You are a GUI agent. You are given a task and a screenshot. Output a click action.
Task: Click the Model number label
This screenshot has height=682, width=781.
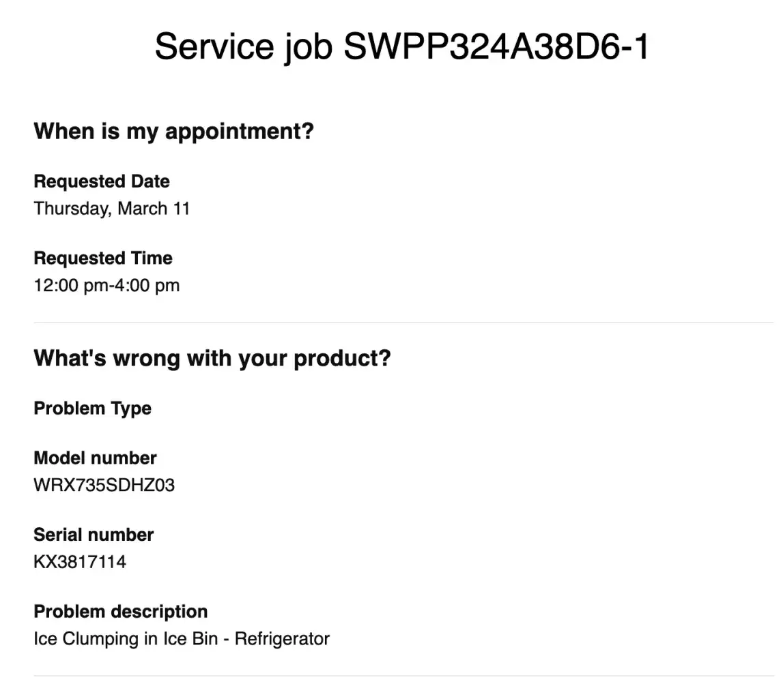click(95, 458)
